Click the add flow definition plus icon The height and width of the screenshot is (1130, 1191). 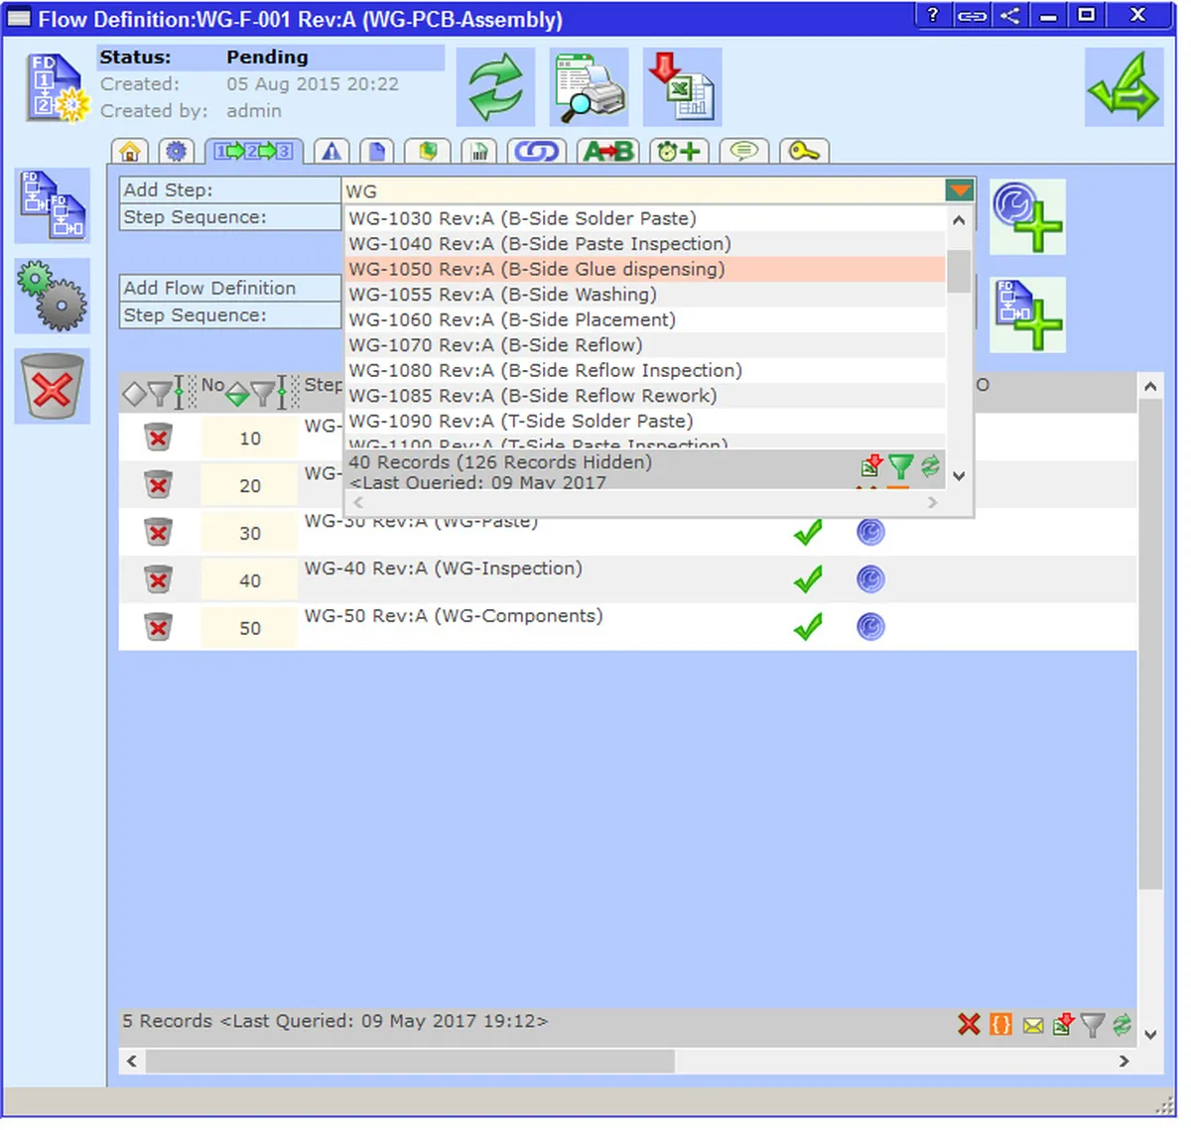point(1028,314)
